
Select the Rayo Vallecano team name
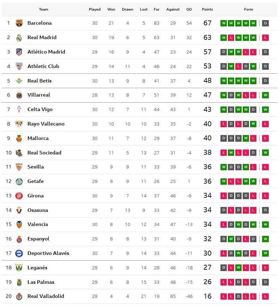tap(46, 124)
